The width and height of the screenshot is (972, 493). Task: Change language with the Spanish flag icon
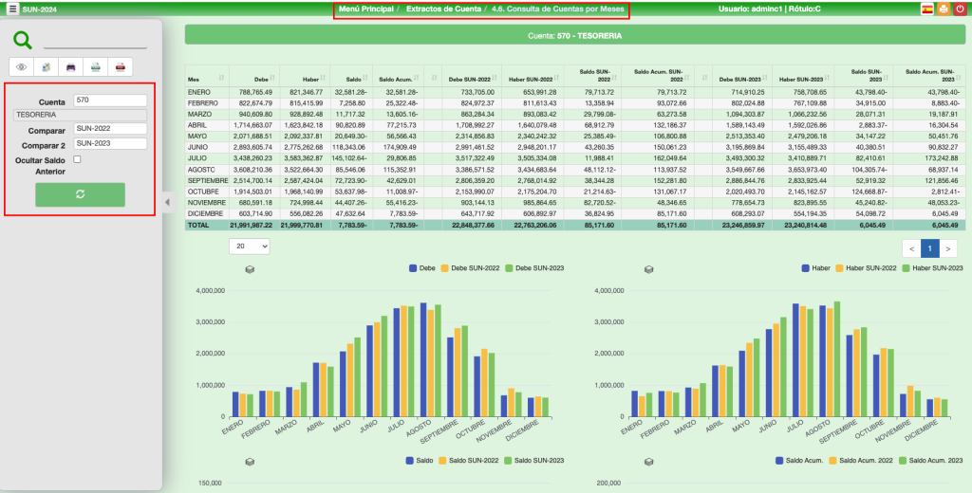[926, 9]
